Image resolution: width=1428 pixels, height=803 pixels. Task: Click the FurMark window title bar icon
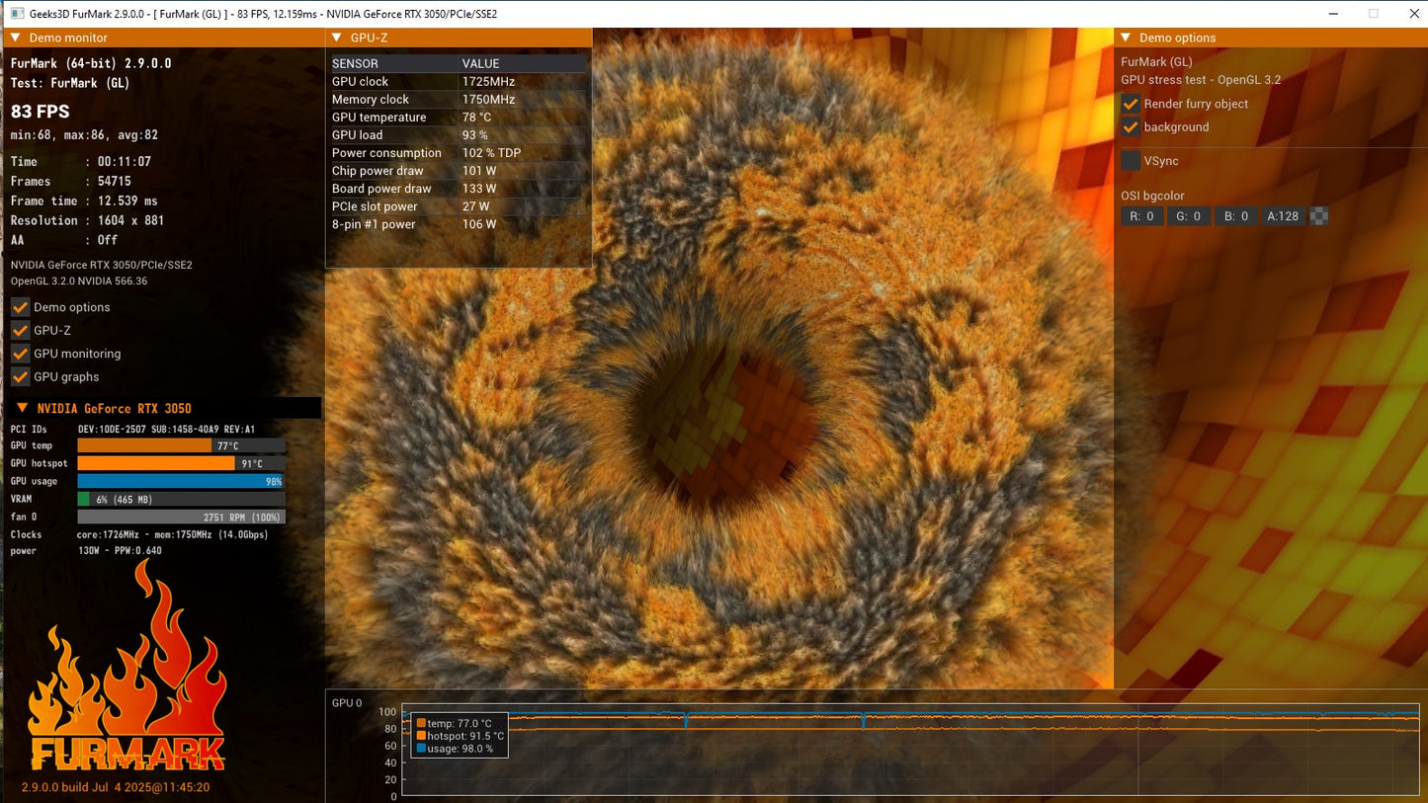point(17,14)
